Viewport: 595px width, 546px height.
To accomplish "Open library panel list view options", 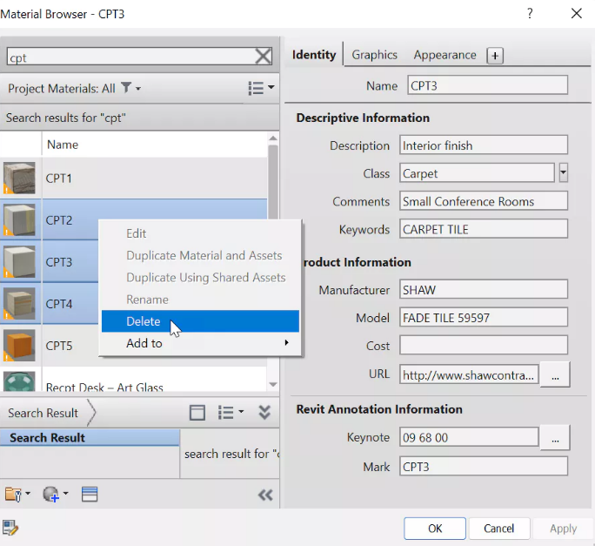I will (x=231, y=412).
